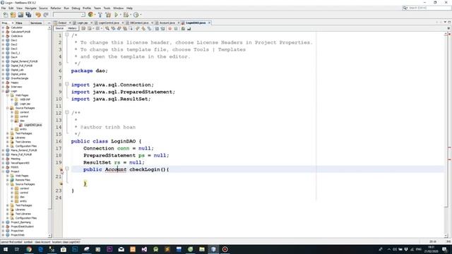Click the Search input field at top right
452x254 pixels.
[429, 8]
